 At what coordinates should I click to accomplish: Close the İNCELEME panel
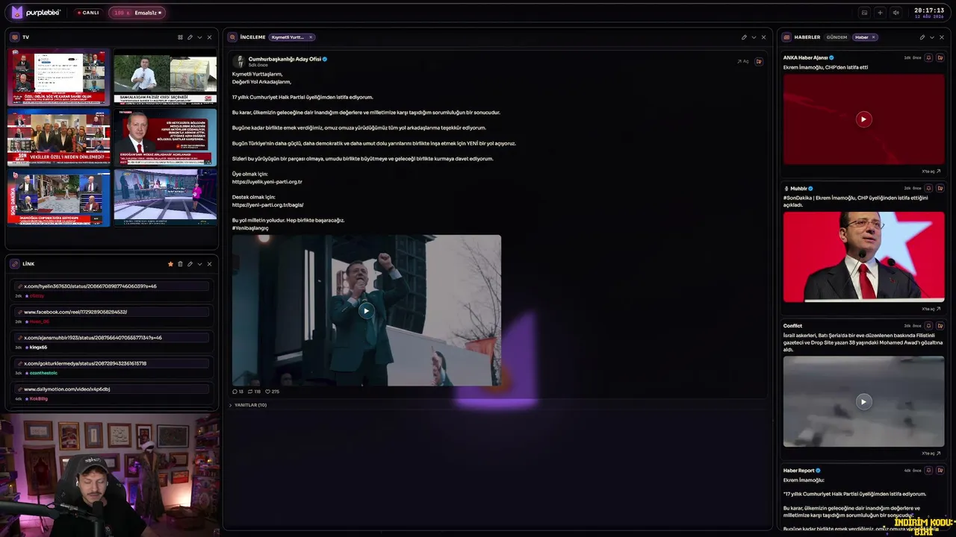pyautogui.click(x=763, y=37)
